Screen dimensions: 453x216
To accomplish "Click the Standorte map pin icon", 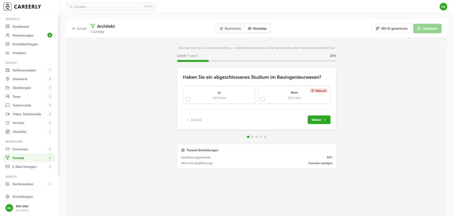I will point(8,79).
